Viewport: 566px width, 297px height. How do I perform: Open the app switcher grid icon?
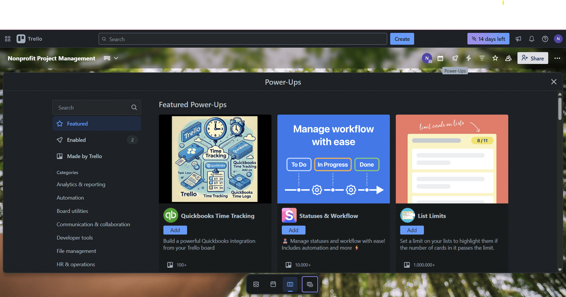point(8,39)
